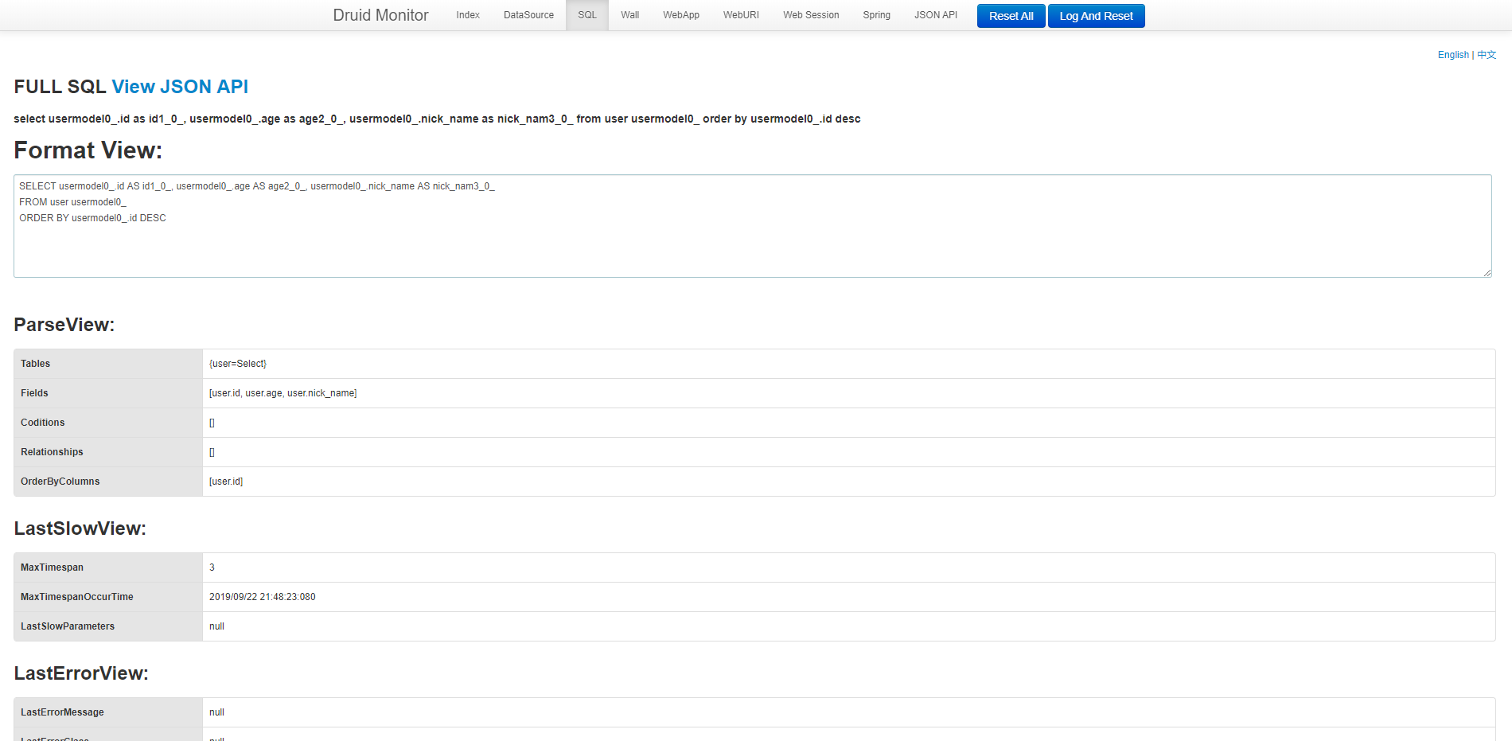The height and width of the screenshot is (741, 1512).
Task: Click the LastErrorMessage null value
Action: [x=216, y=712]
